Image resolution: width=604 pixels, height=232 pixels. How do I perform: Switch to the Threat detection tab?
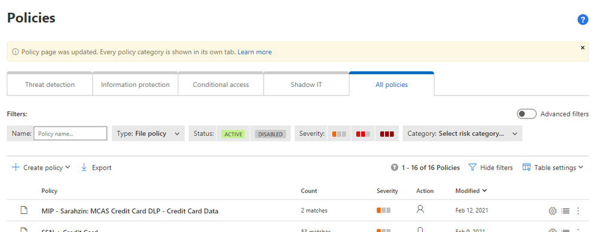(x=50, y=85)
